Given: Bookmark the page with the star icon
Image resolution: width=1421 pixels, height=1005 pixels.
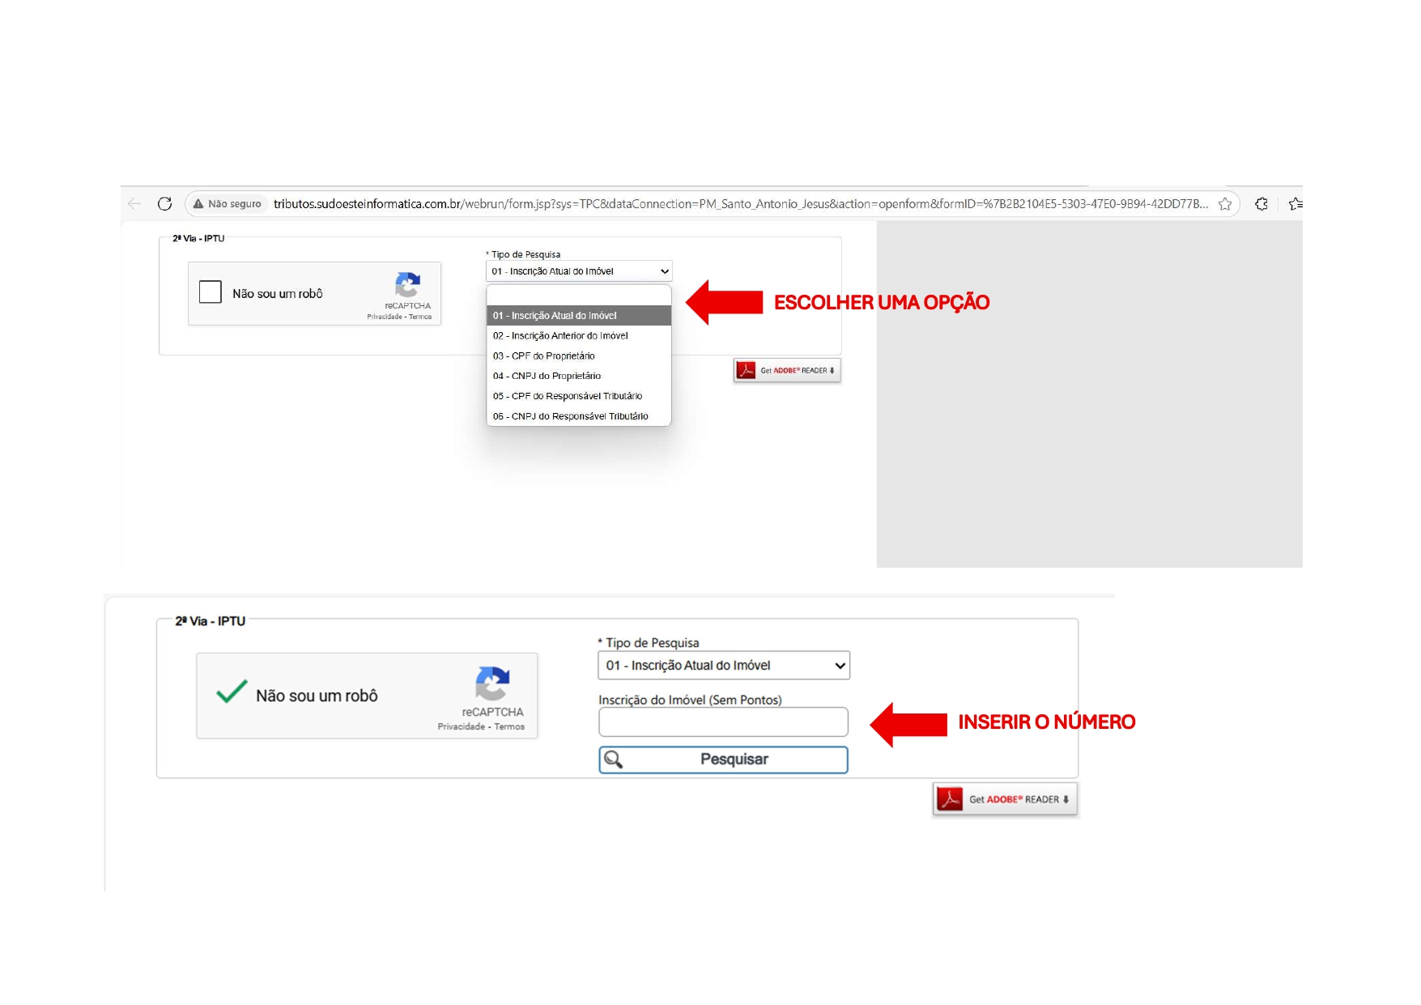Looking at the screenshot, I should (x=1225, y=204).
